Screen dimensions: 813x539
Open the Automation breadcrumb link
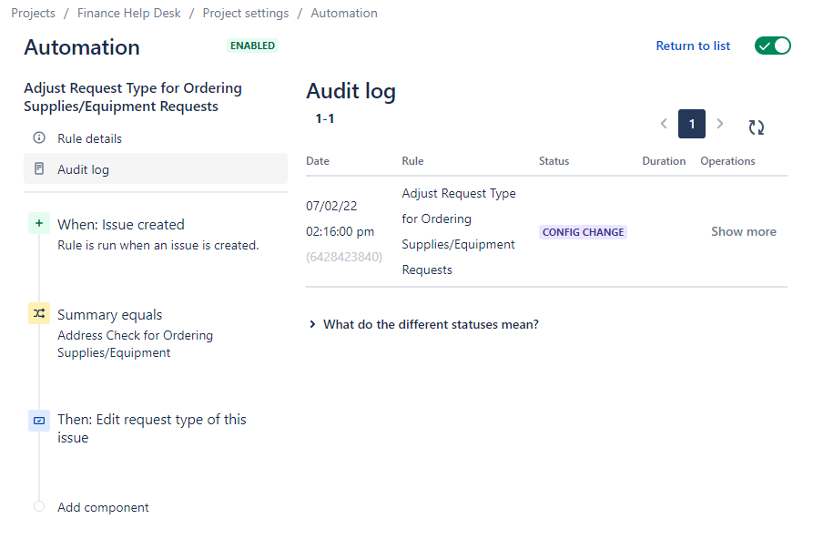coord(344,13)
